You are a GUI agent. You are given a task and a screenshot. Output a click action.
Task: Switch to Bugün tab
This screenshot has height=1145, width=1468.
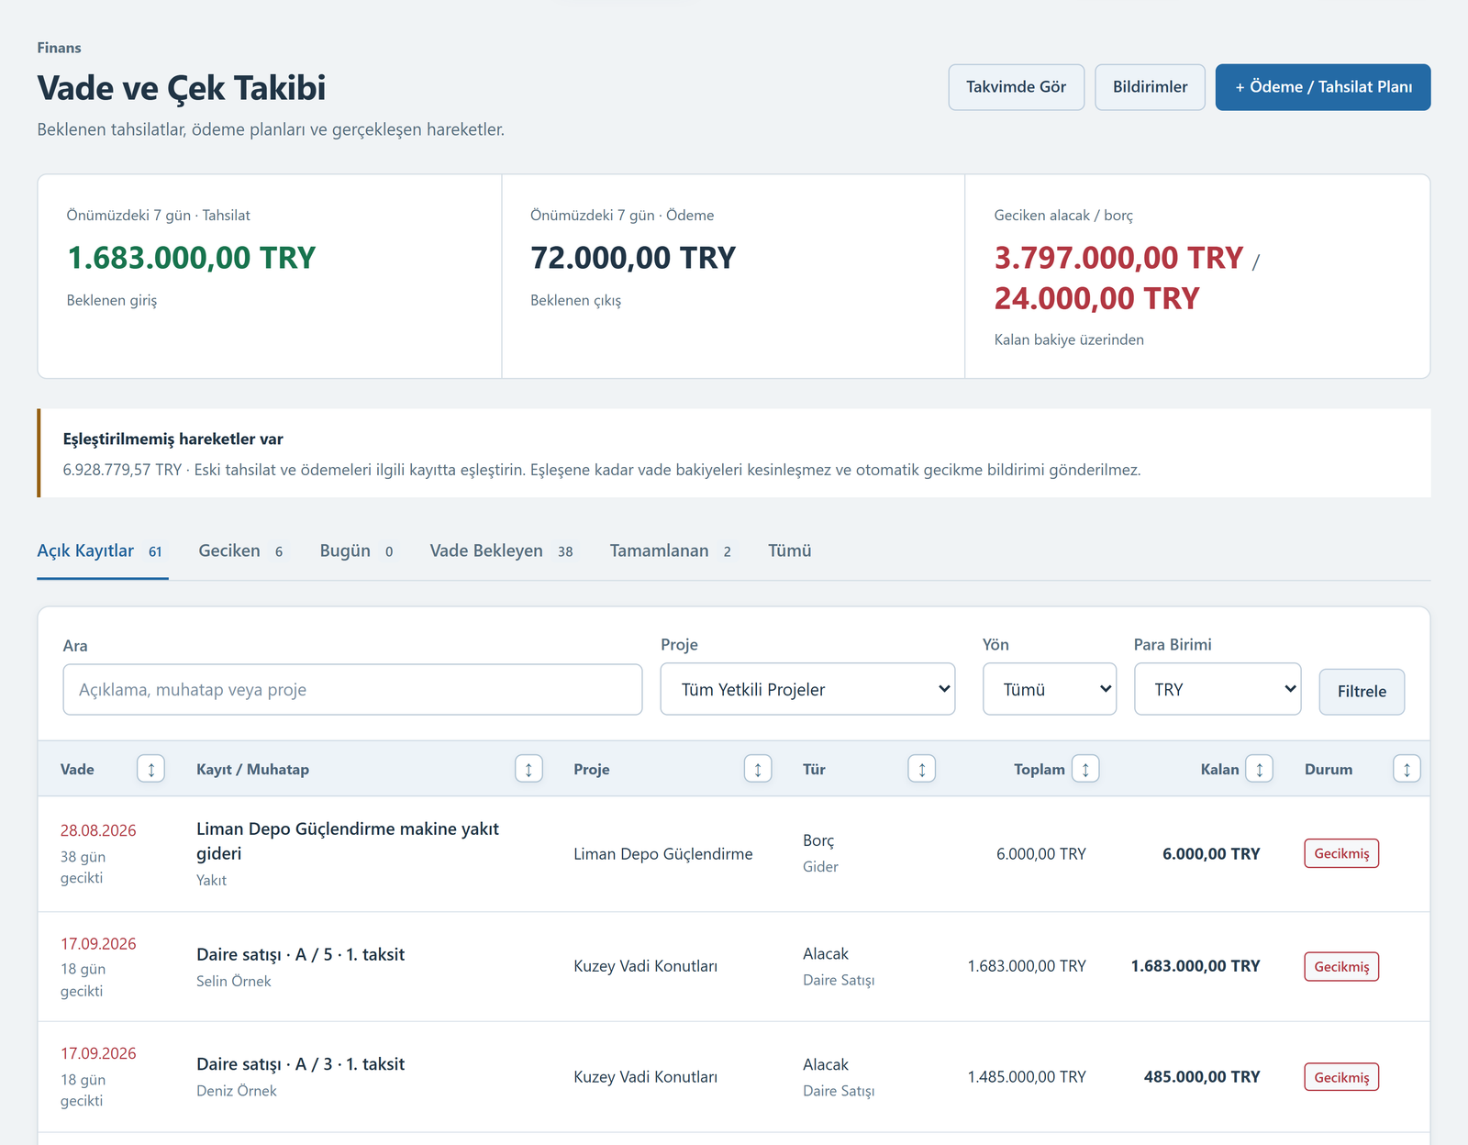[x=357, y=551]
